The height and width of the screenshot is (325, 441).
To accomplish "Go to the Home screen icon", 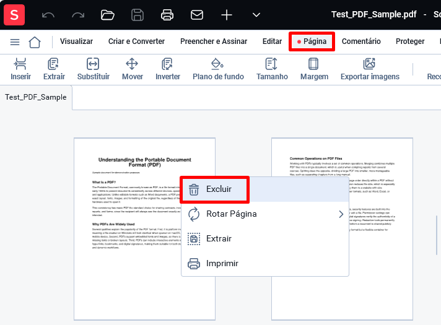I will [x=35, y=42].
